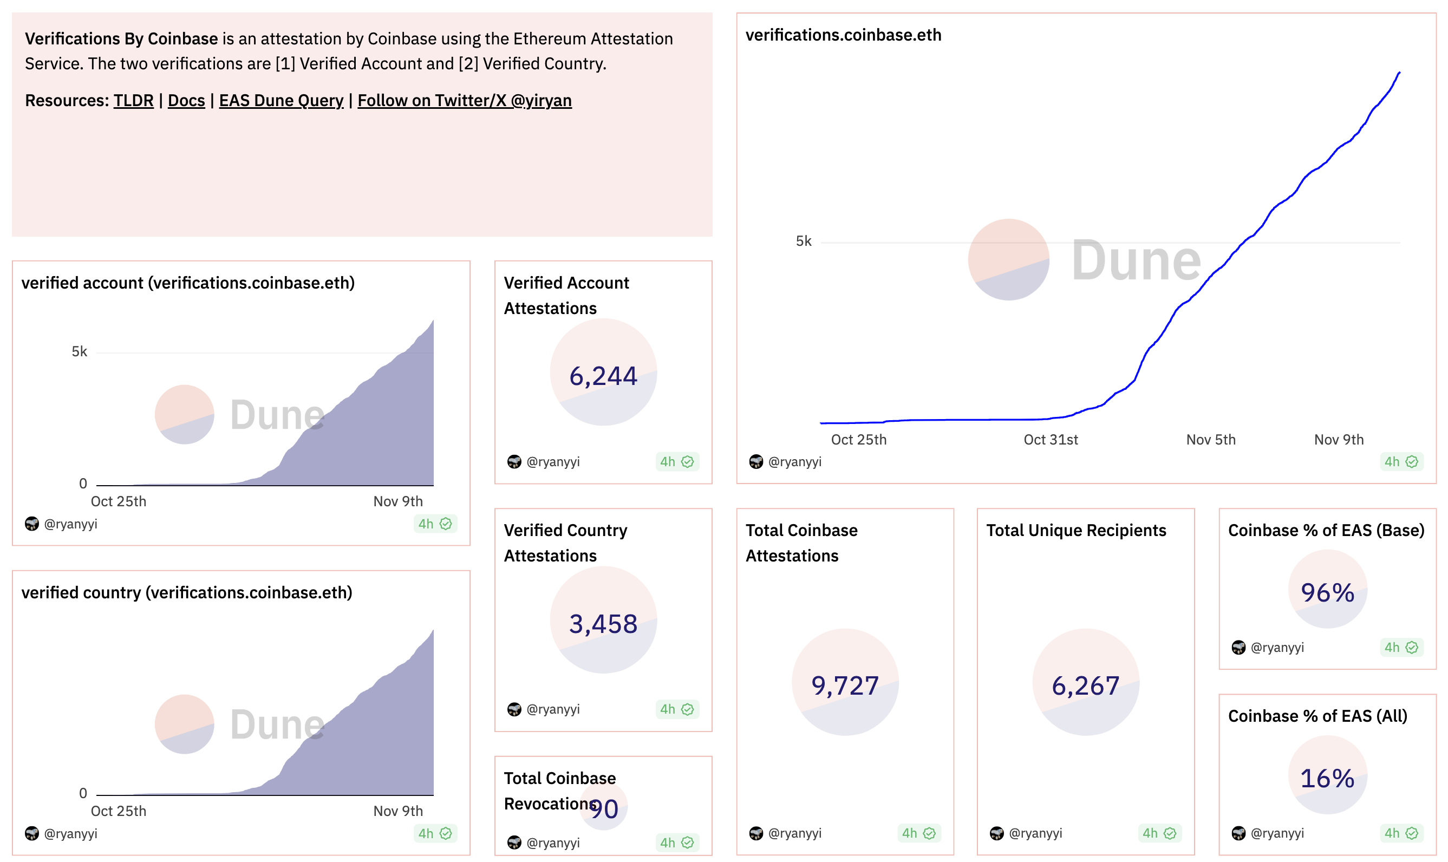Click @ryanyyi in Coinbase % of EAS (Base) card
The height and width of the screenshot is (862, 1448).
point(1277,646)
